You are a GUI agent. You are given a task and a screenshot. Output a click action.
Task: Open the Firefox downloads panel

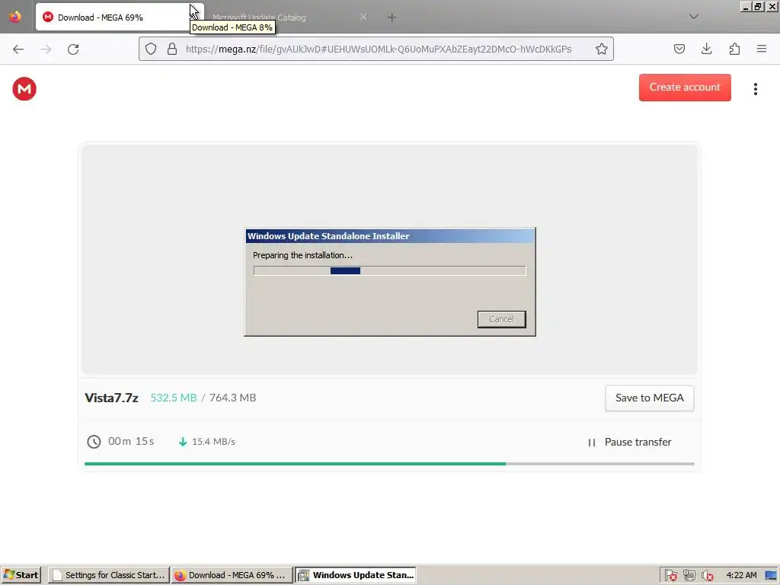(x=706, y=49)
